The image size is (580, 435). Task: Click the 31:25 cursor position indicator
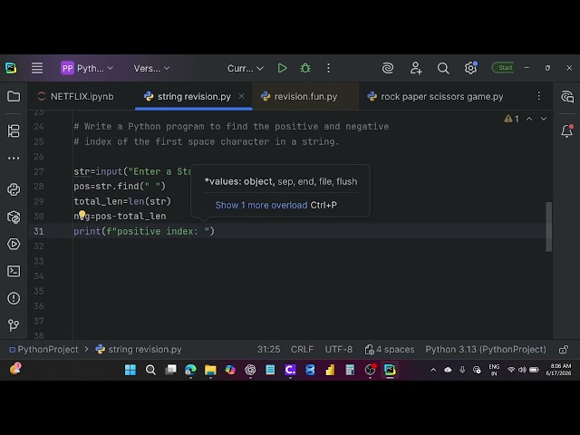click(x=268, y=350)
